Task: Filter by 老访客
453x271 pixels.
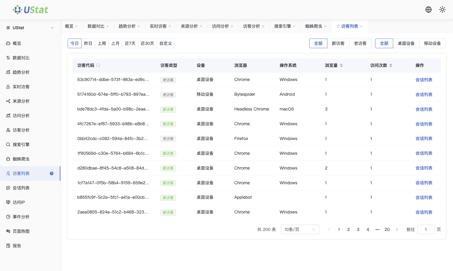Action: [360, 43]
